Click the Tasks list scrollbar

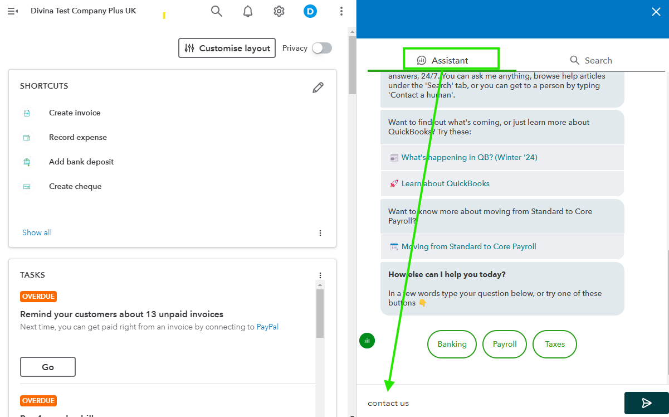click(x=320, y=313)
